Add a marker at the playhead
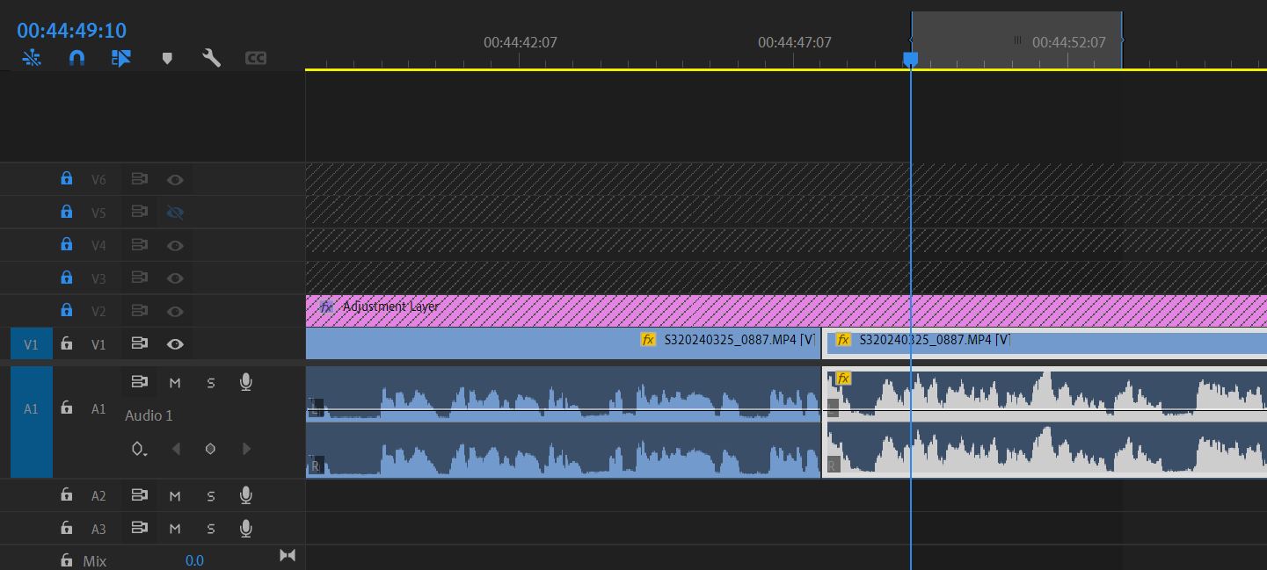This screenshot has width=1267, height=570. point(167,58)
